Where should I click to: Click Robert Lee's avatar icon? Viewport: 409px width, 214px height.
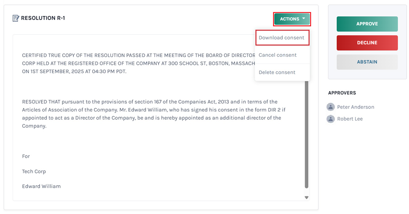click(x=331, y=119)
